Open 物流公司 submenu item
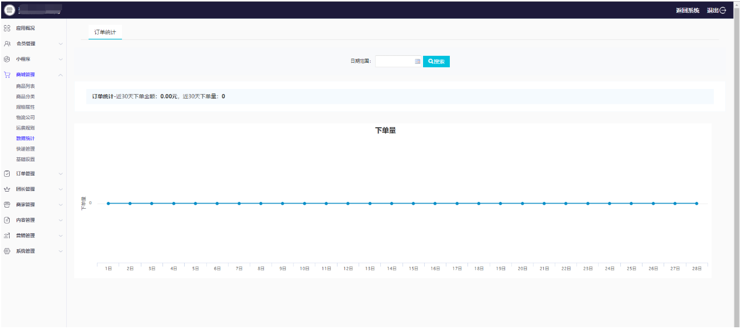The image size is (740, 329). pos(25,117)
